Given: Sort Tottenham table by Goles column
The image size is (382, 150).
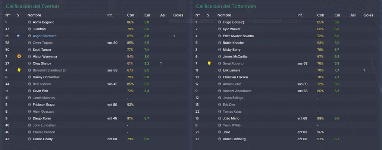Looking at the screenshot, I should point(368,15).
